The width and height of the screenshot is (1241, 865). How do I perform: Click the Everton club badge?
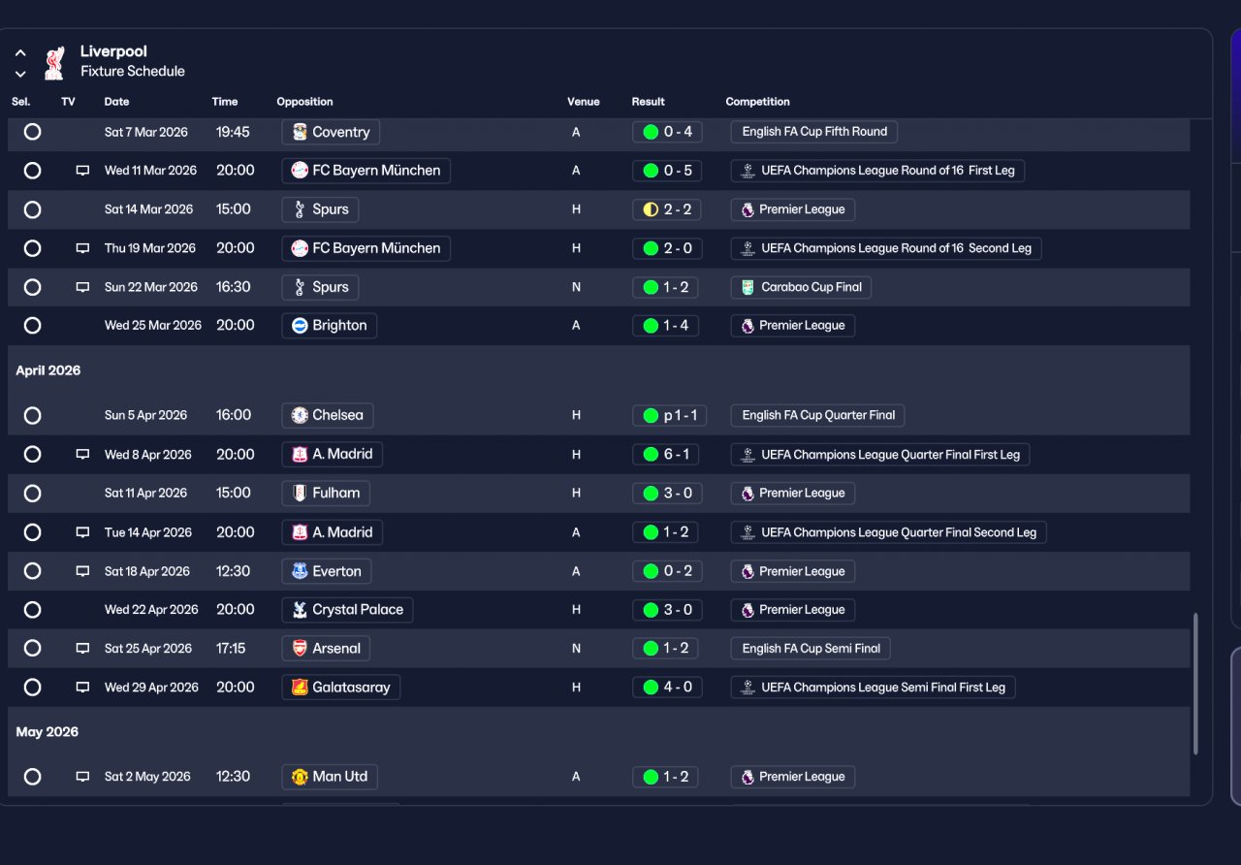300,571
